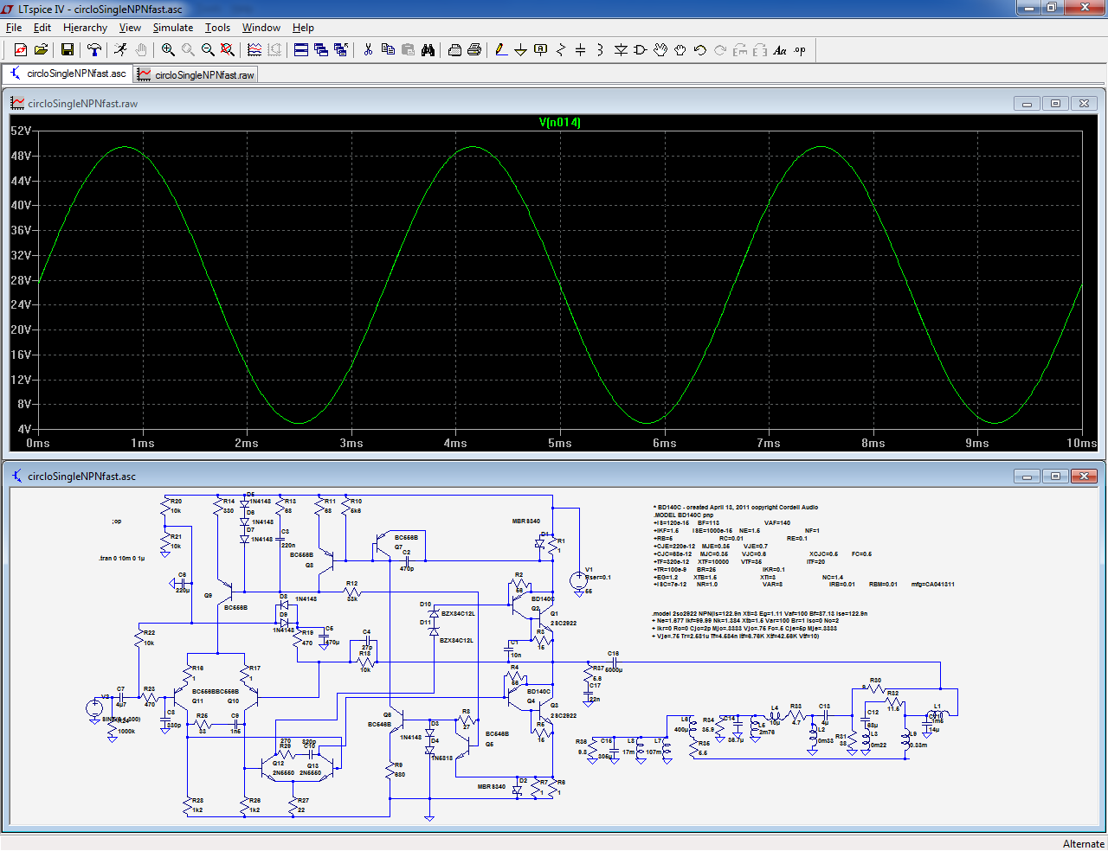
Task: Add Text with Aa icon
Action: pyautogui.click(x=780, y=50)
